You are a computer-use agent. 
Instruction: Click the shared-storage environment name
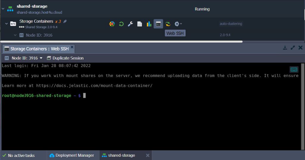[x=32, y=6]
